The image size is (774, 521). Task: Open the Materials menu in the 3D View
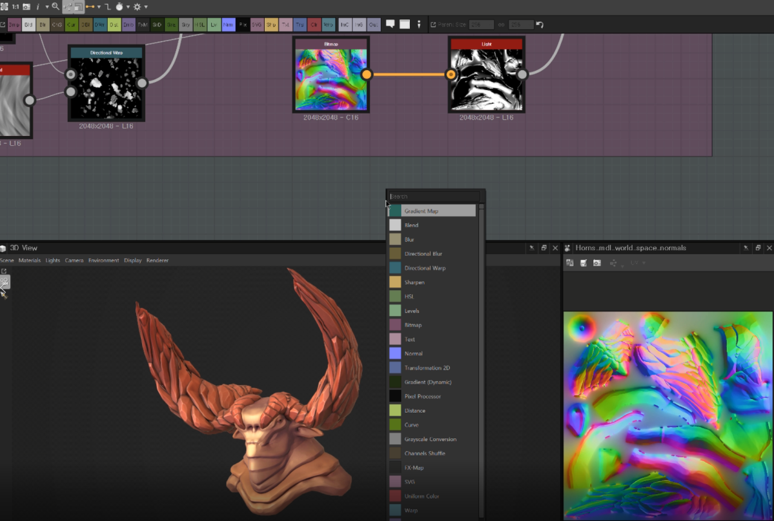[30, 260]
